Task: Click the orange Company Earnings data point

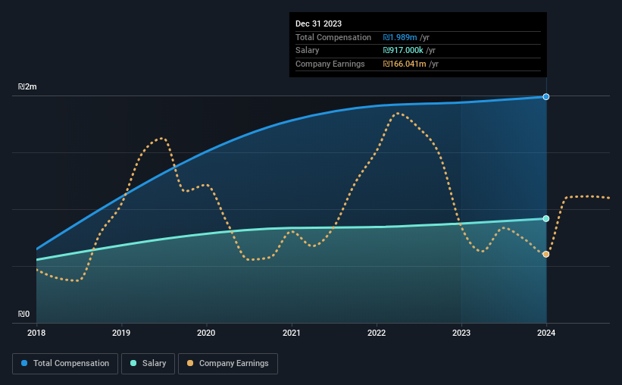Action: click(546, 255)
